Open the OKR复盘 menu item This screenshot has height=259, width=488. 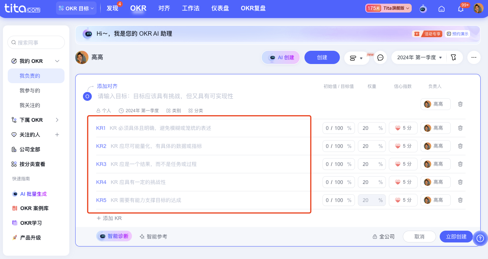pos(253,8)
